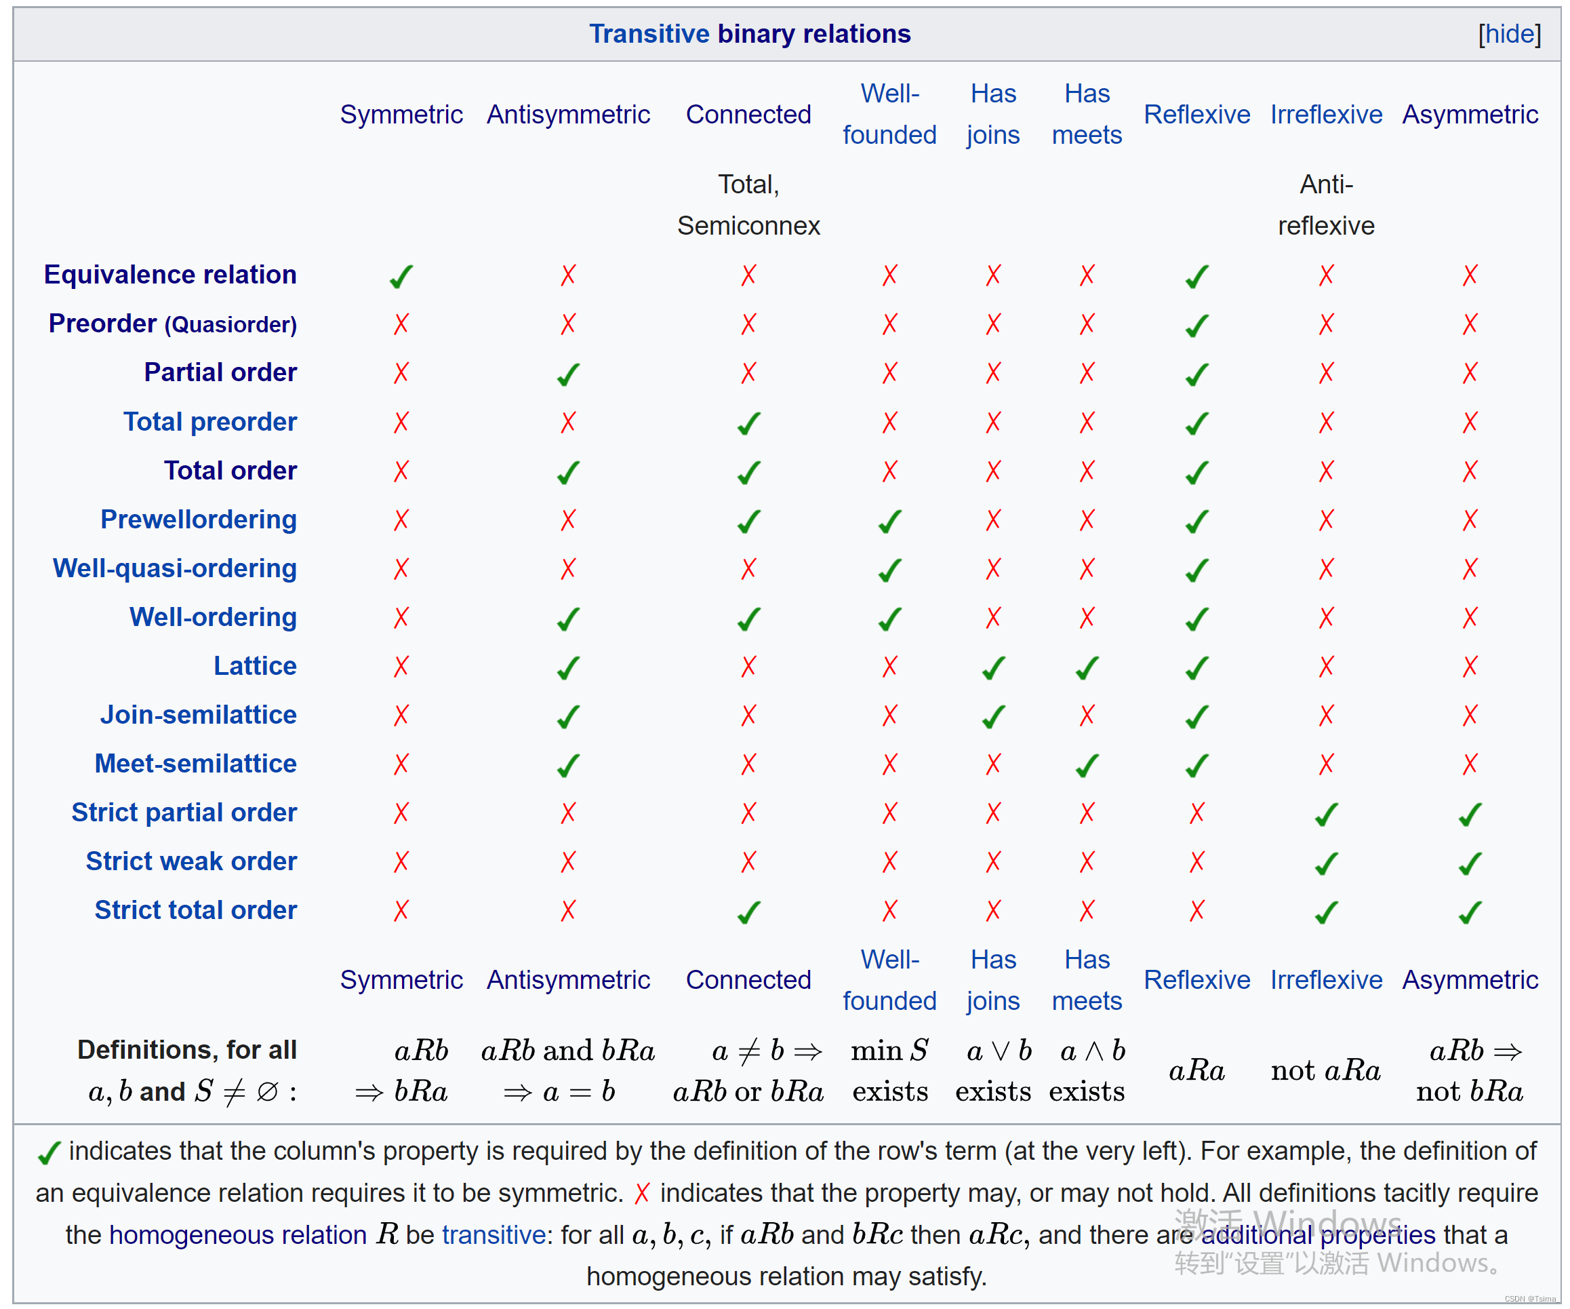Click checkmark for Strict partial order Irreflexive
Screen dimensions: 1570x1309
(x=1326, y=814)
